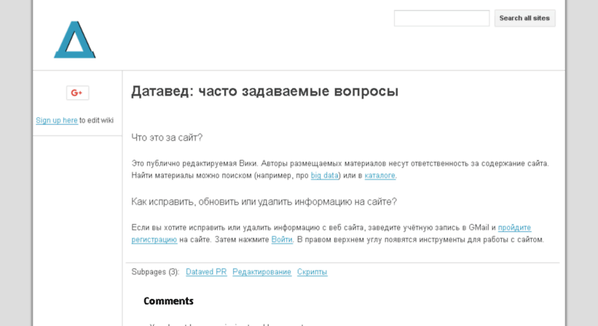598x326 pixels.
Task: Focus the site search input field
Action: pyautogui.click(x=442, y=18)
